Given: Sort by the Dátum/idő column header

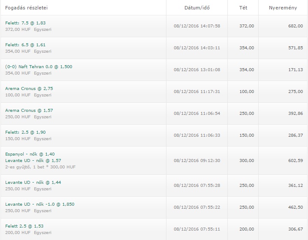Looking at the screenshot, I should [197, 8].
